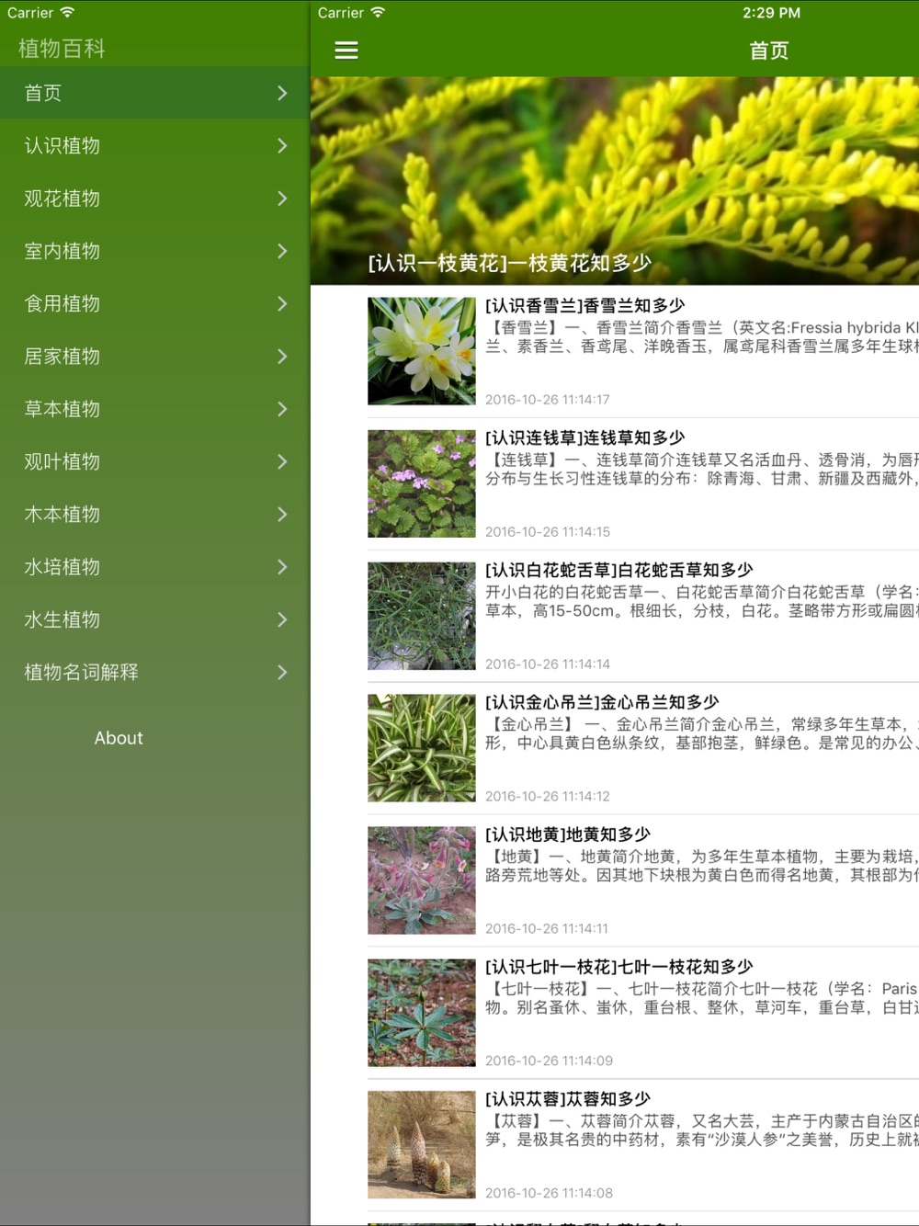This screenshot has height=1226, width=919.
Task: Click 连钱草 article summary text
Action: [702, 470]
